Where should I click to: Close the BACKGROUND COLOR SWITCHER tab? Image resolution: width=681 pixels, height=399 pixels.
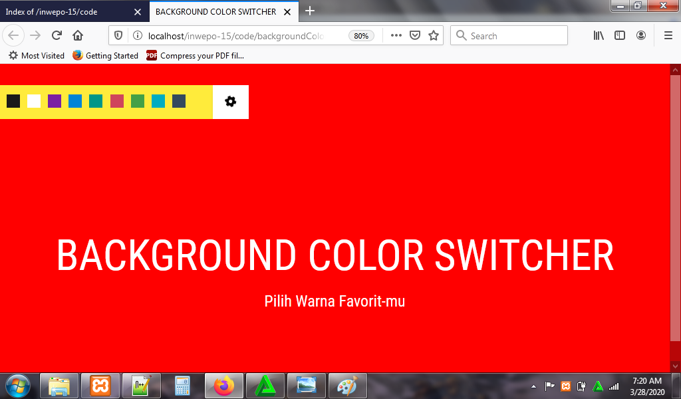tap(287, 12)
